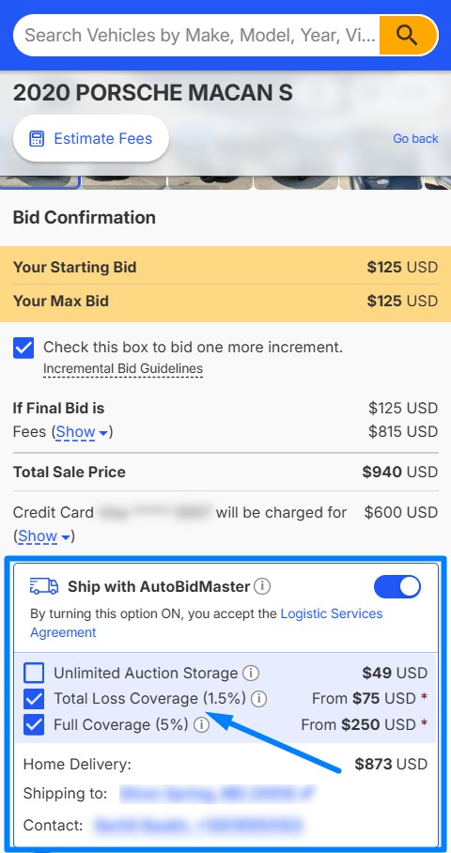Click the calculator icon in Estimate Fees
451x853 pixels.
click(x=37, y=139)
